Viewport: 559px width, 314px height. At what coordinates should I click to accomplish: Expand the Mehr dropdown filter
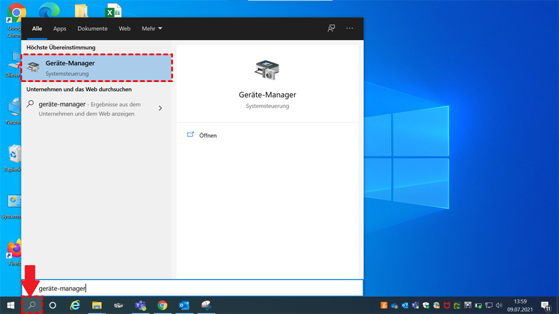[x=151, y=28]
